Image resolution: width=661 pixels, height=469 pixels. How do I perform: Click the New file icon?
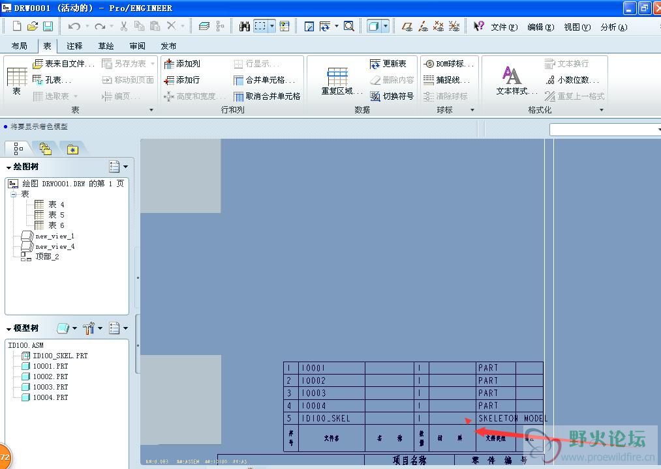click(x=17, y=27)
